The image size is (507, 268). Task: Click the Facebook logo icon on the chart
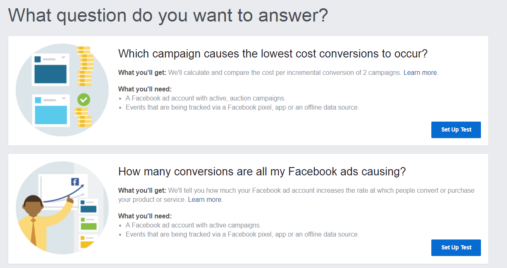click(75, 182)
